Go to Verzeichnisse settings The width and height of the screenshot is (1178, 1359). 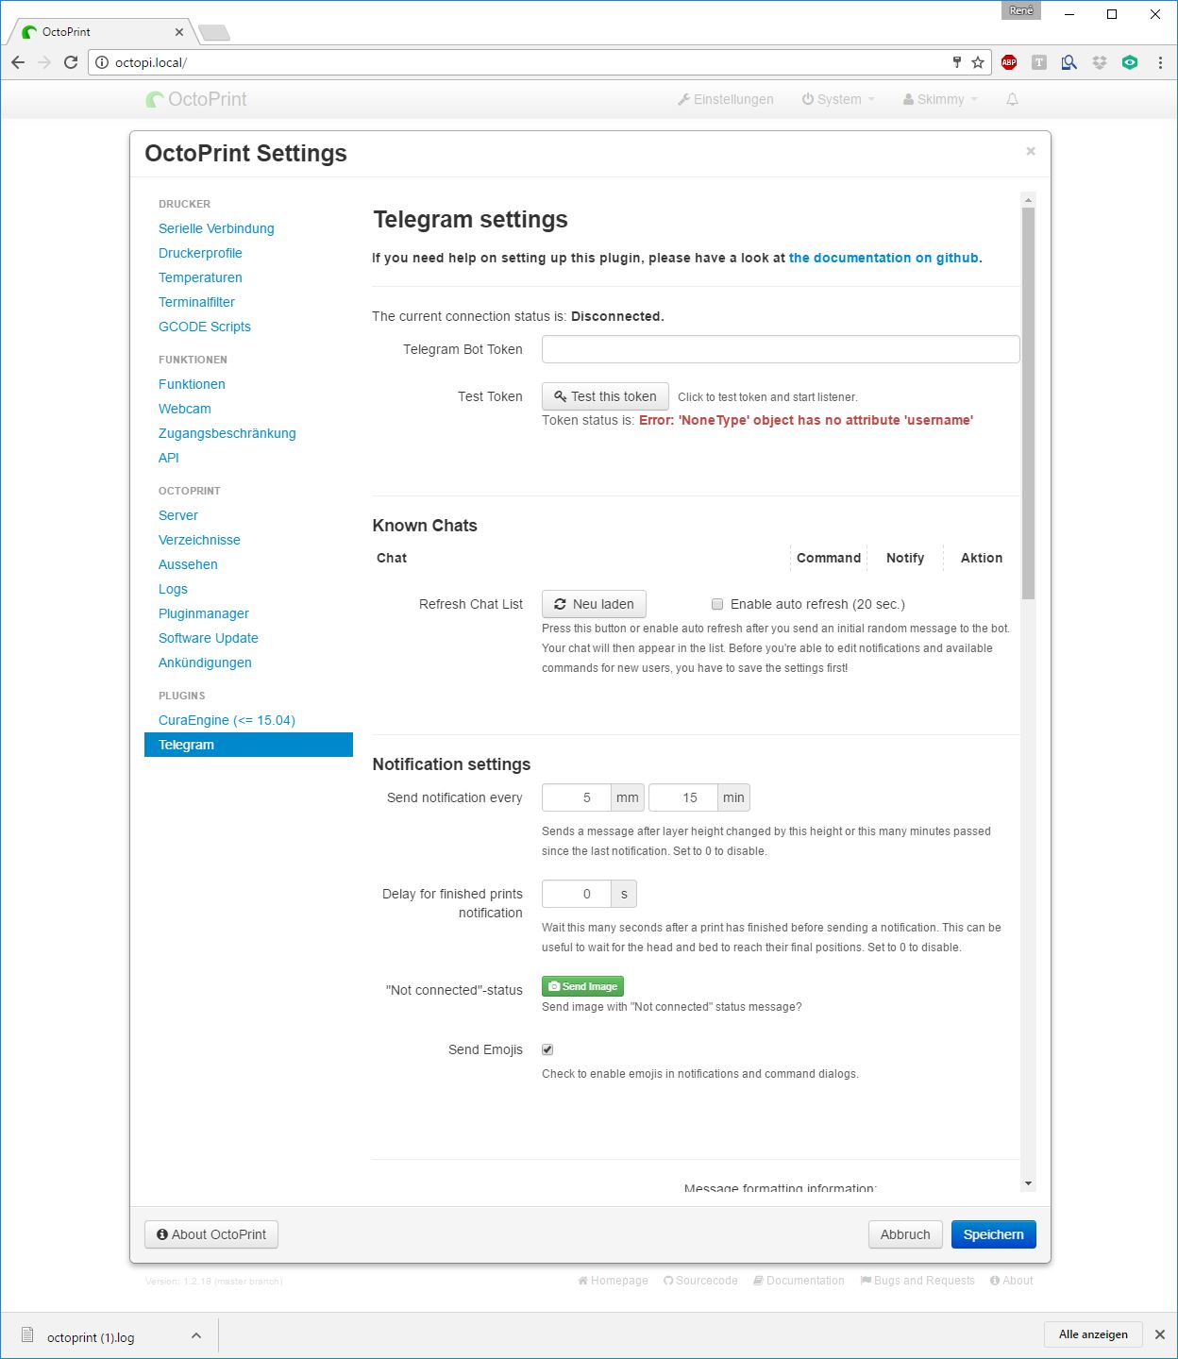199,540
